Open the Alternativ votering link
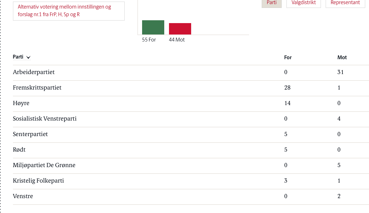The height and width of the screenshot is (213, 369). click(x=65, y=11)
